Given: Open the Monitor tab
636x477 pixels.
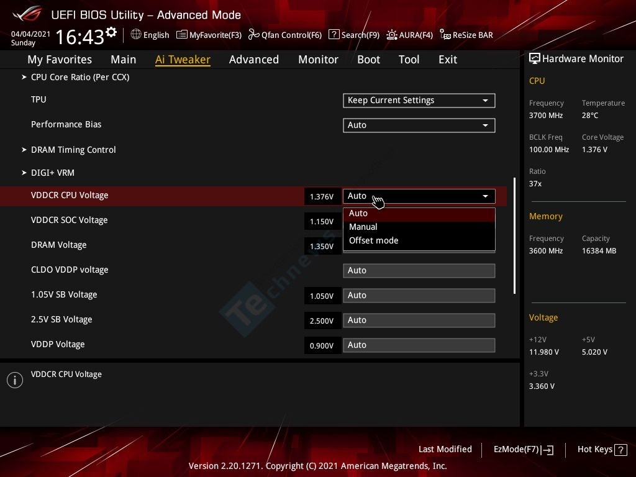Looking at the screenshot, I should pyautogui.click(x=318, y=60).
